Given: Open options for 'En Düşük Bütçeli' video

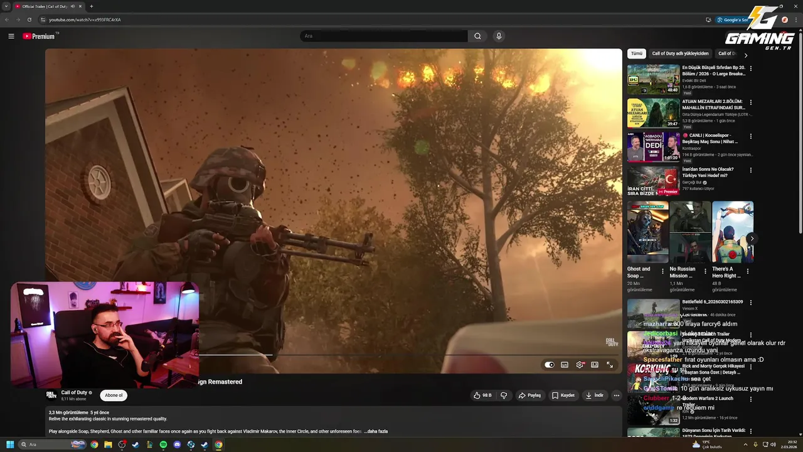Looking at the screenshot, I should tap(750, 68).
